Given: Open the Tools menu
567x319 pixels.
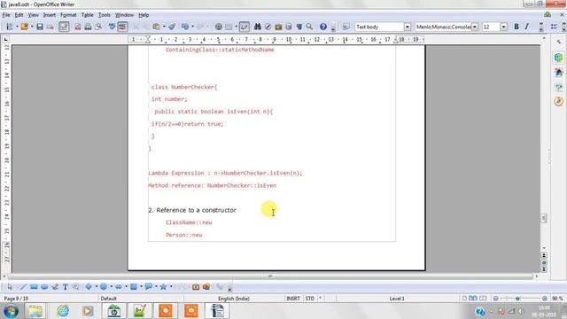Looking at the screenshot, I should click(x=105, y=15).
